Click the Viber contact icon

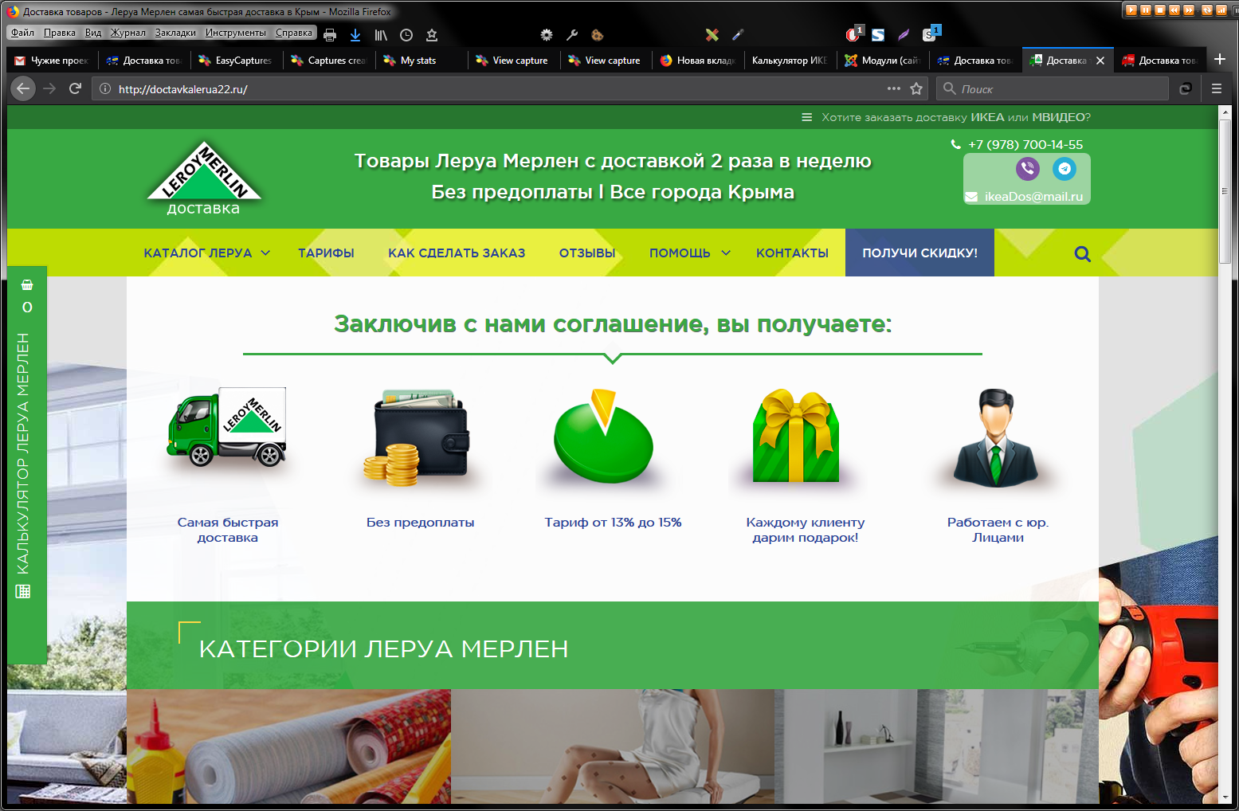click(1028, 168)
